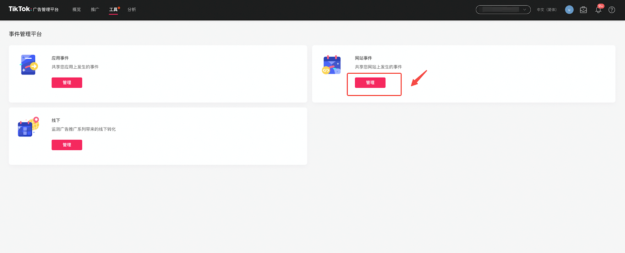Switch to the 推广 campaign tab

(95, 9)
